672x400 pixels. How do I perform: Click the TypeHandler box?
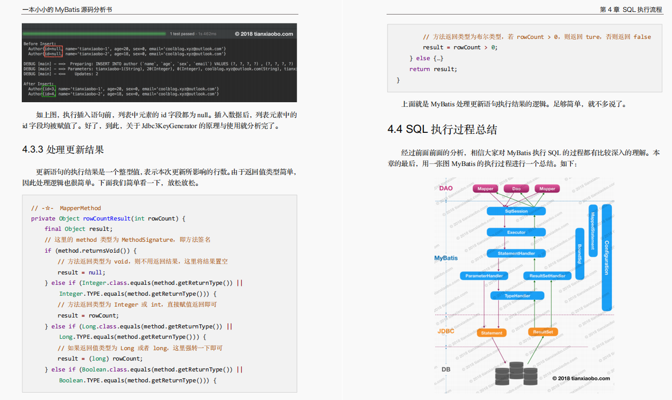(x=517, y=295)
